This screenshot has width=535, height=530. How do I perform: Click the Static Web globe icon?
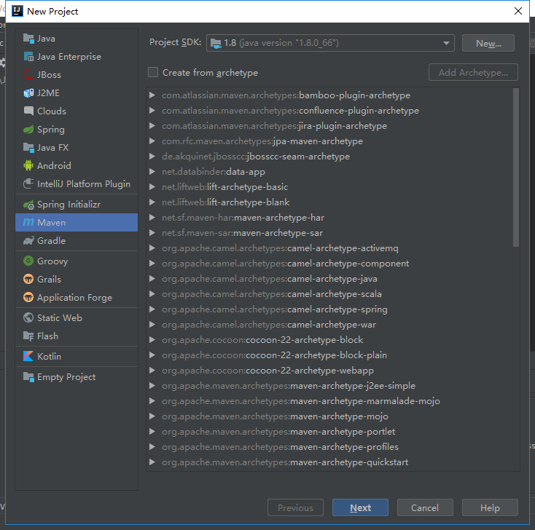[x=28, y=318]
